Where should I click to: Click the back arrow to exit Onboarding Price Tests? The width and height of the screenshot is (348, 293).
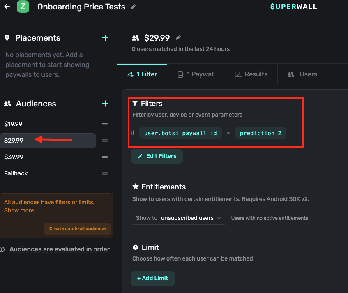[7, 7]
